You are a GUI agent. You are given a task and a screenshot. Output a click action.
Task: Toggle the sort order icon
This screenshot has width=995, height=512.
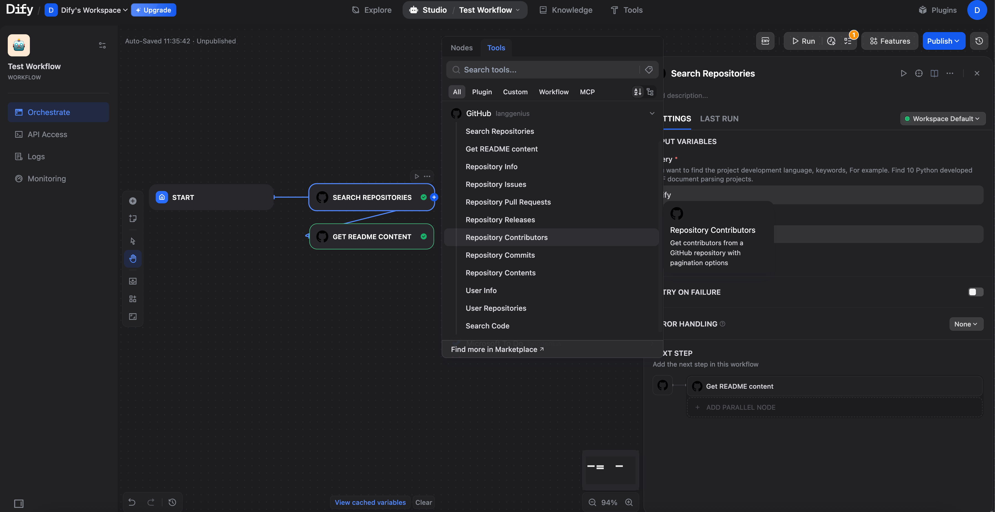coord(637,92)
